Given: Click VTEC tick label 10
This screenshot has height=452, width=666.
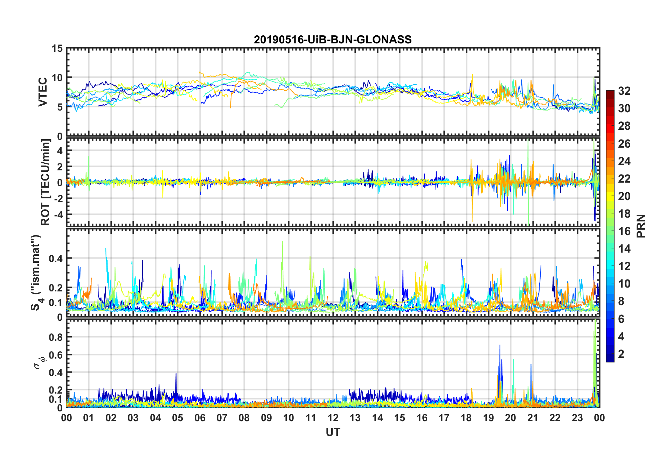Looking at the screenshot, I should coord(57,78).
